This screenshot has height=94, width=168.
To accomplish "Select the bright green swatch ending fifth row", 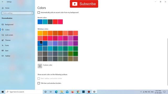I will point(76,54).
